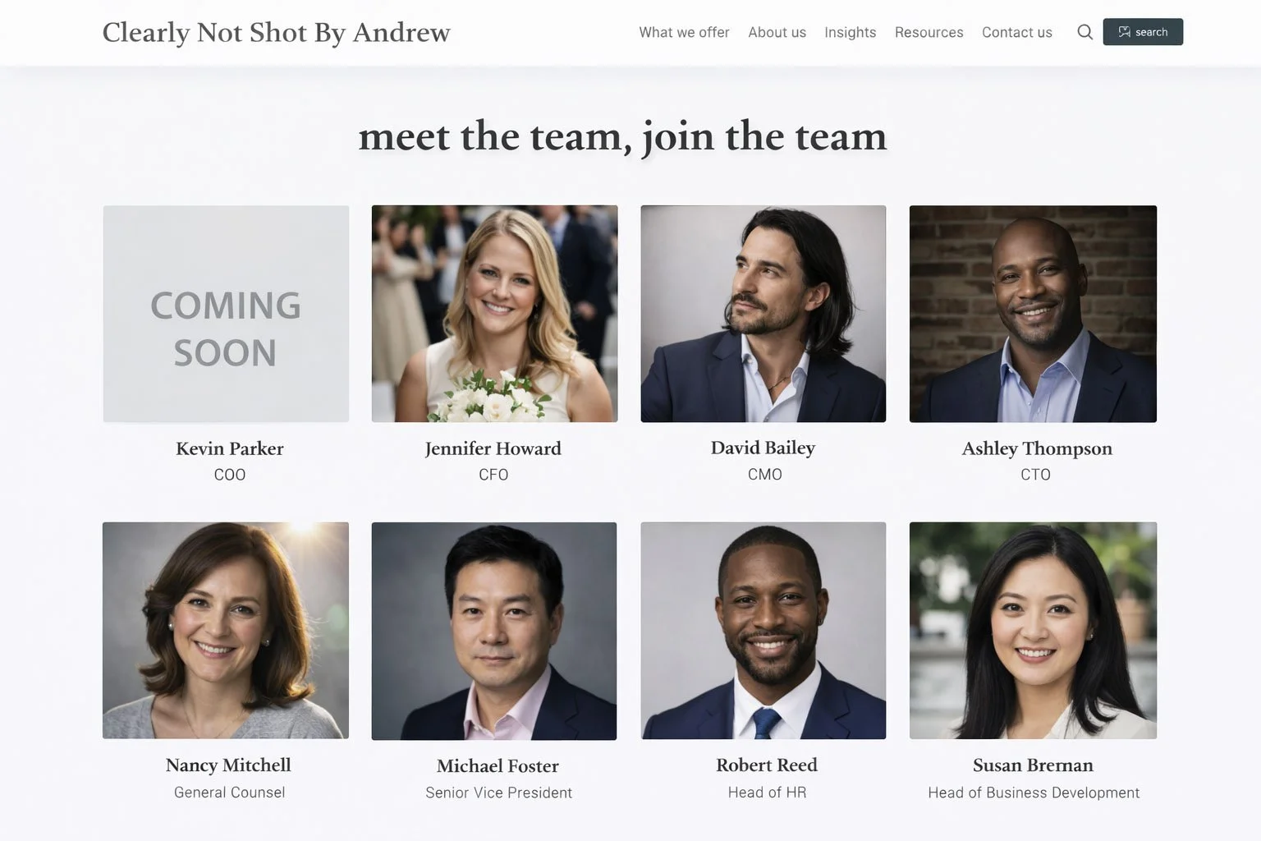Click the Coming Soon placeholder image
The image size is (1261, 841).
(226, 314)
